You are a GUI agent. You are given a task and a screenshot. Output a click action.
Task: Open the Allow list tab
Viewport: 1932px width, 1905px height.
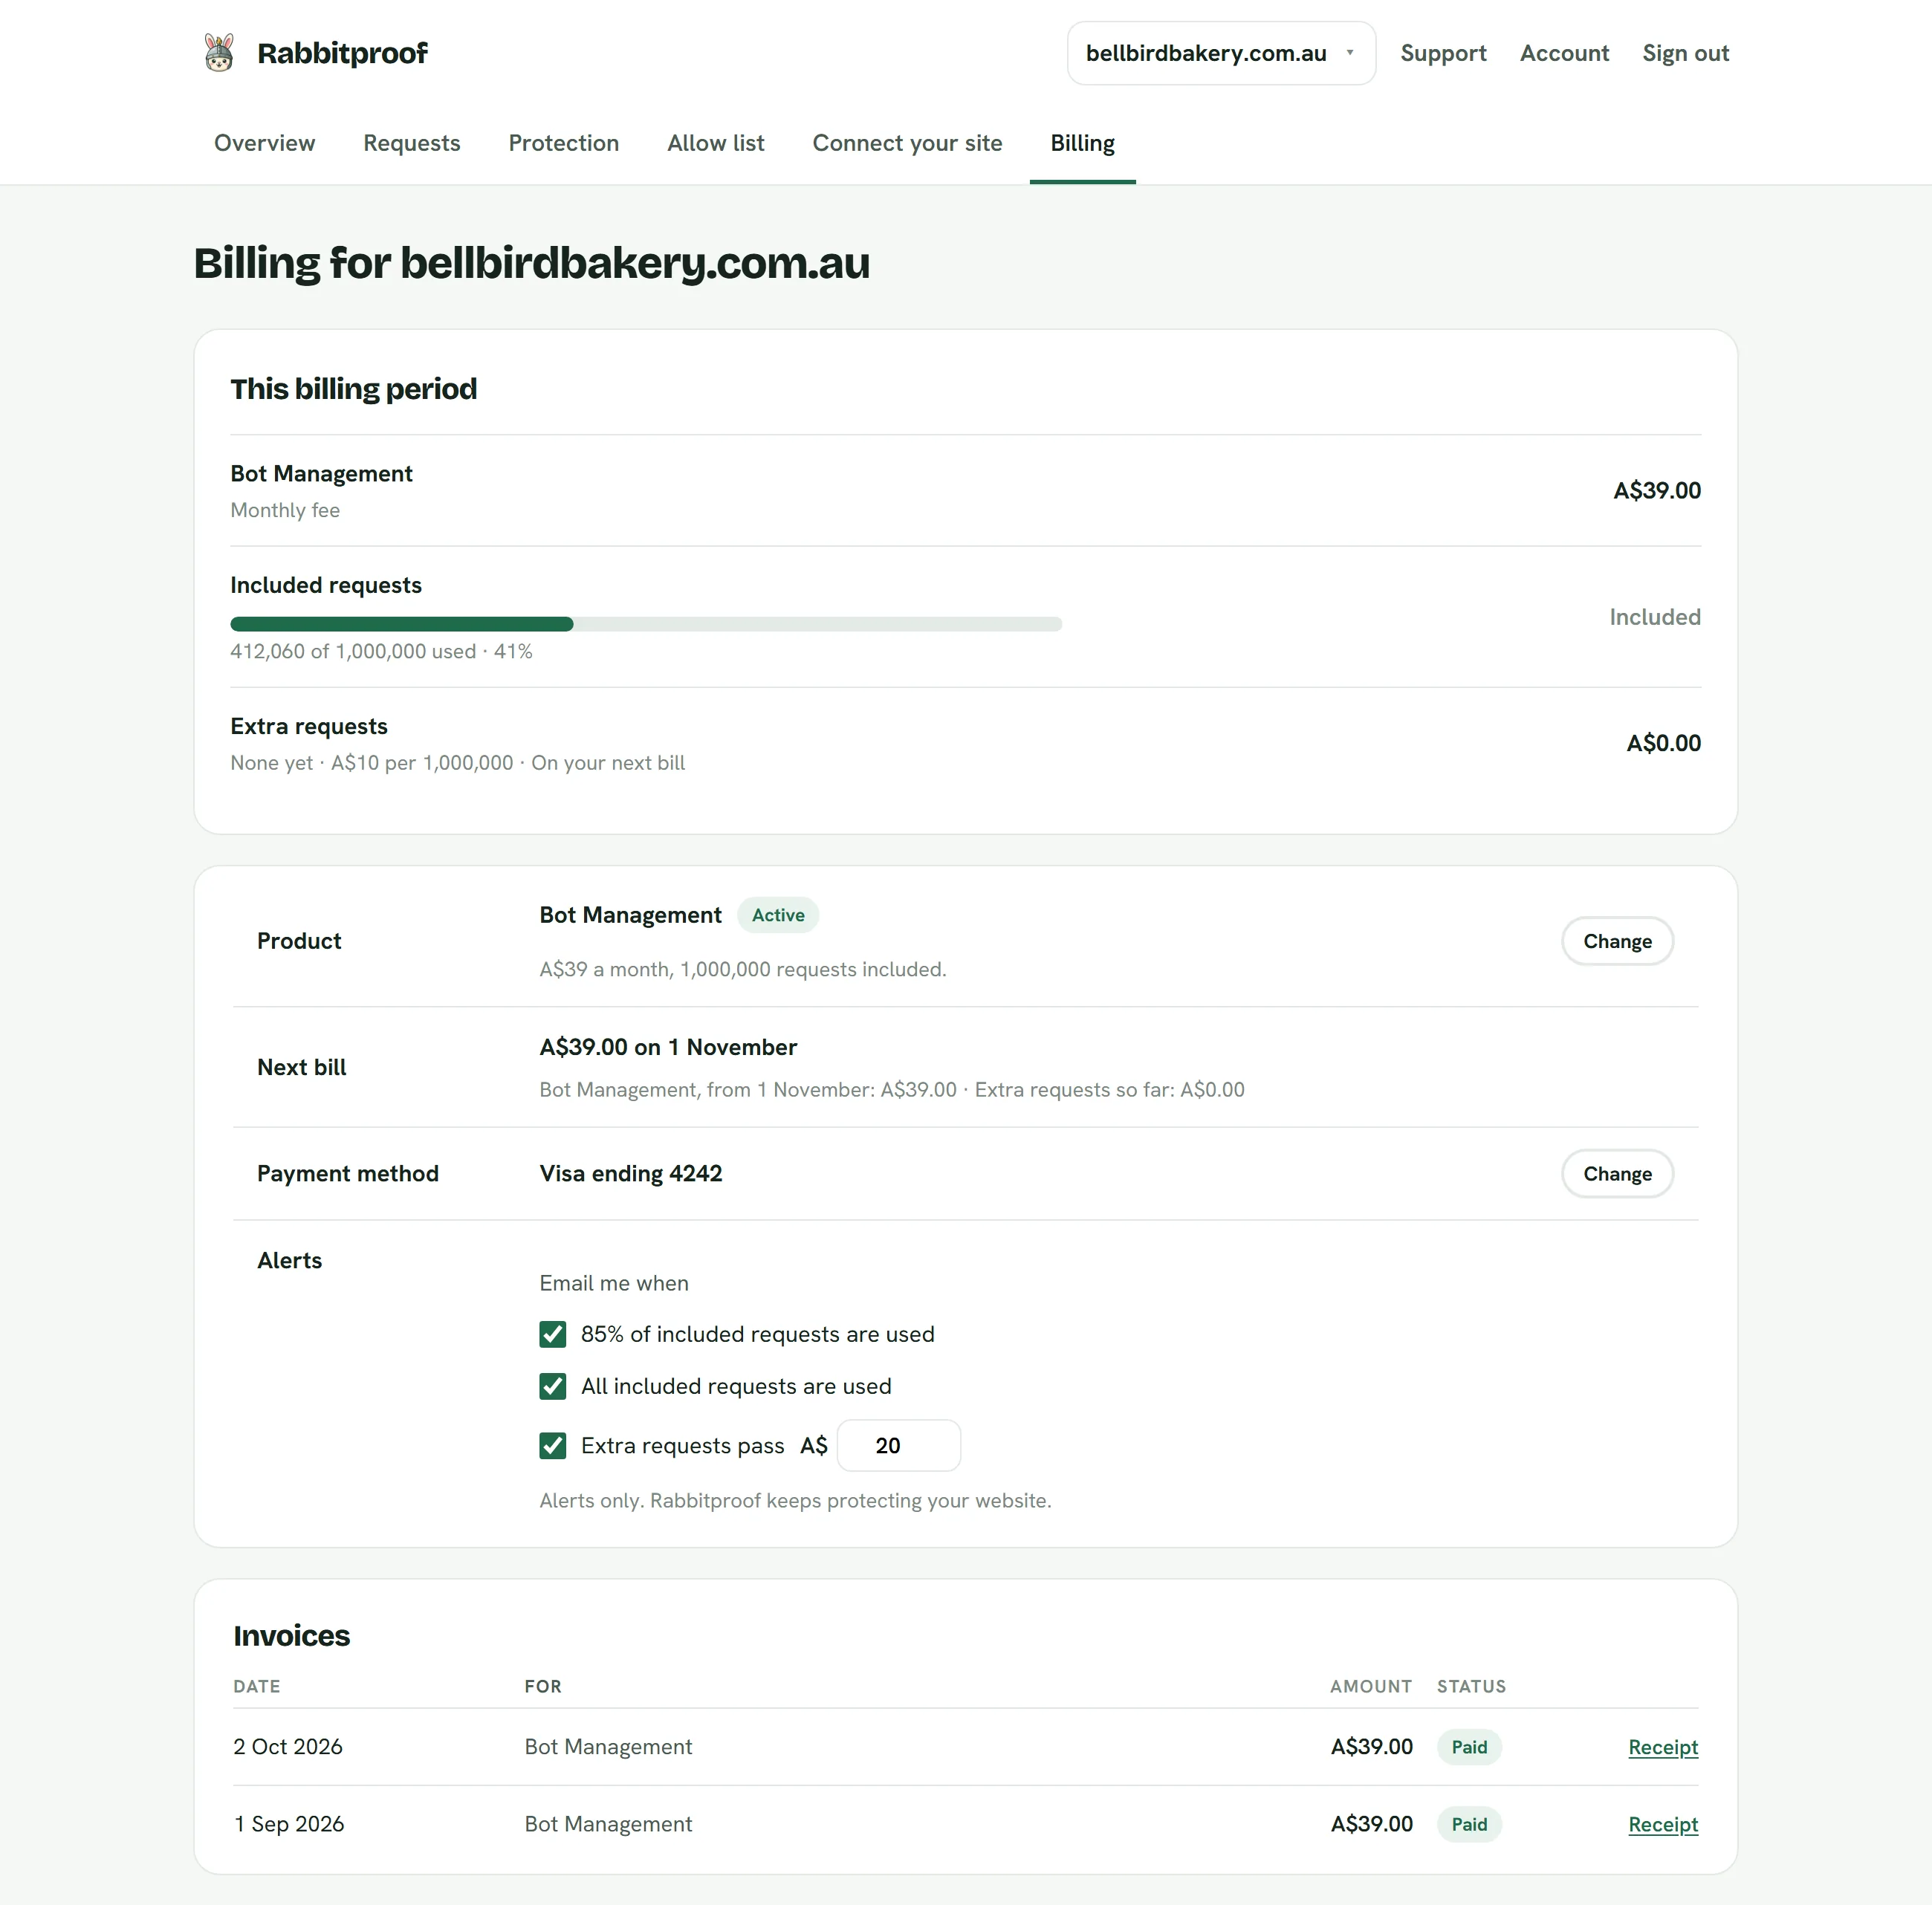tap(715, 143)
